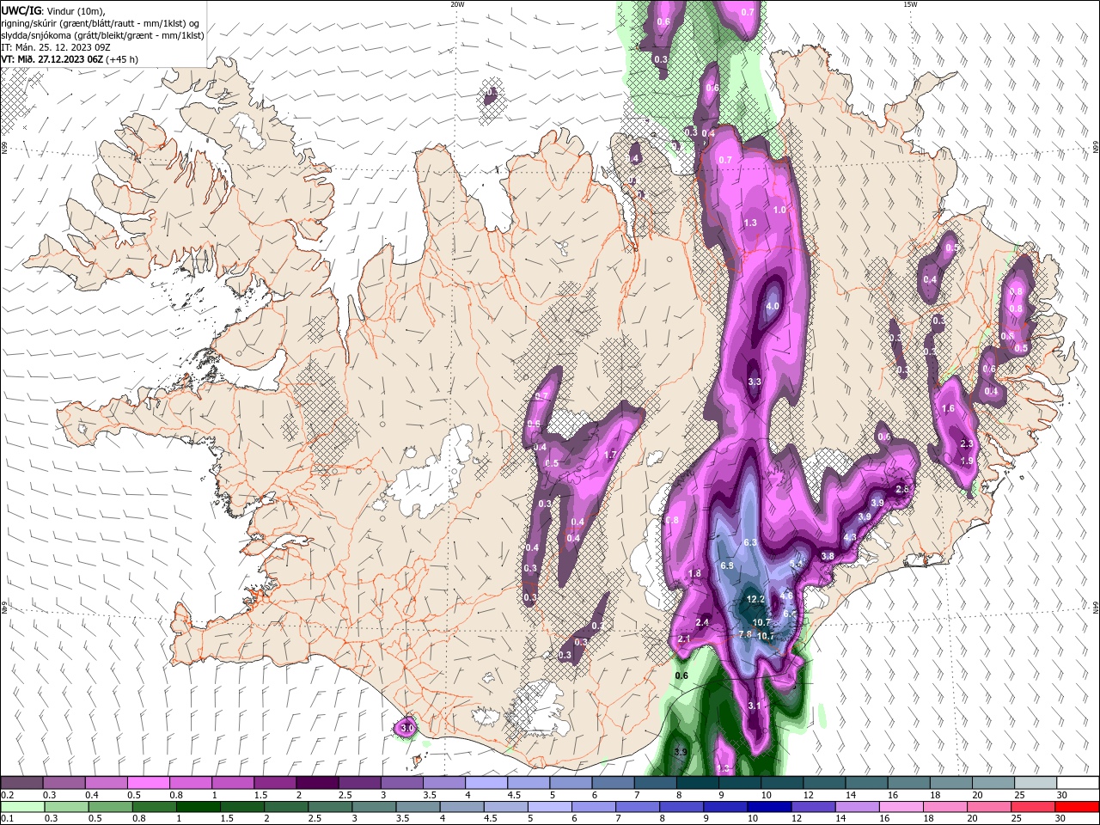Select the deep blue 10 swatch in the lower legend
Viewport: 1100px width, 825px height.
(769, 807)
